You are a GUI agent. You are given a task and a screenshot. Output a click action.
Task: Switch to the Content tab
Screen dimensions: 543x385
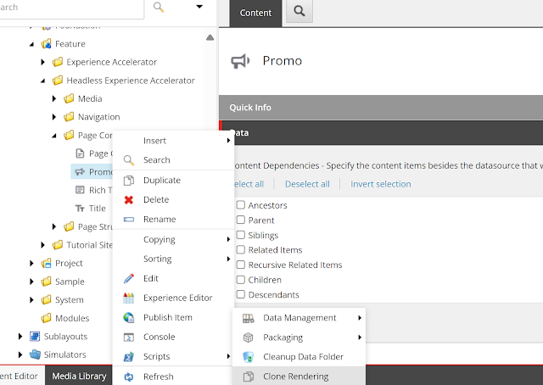point(255,14)
